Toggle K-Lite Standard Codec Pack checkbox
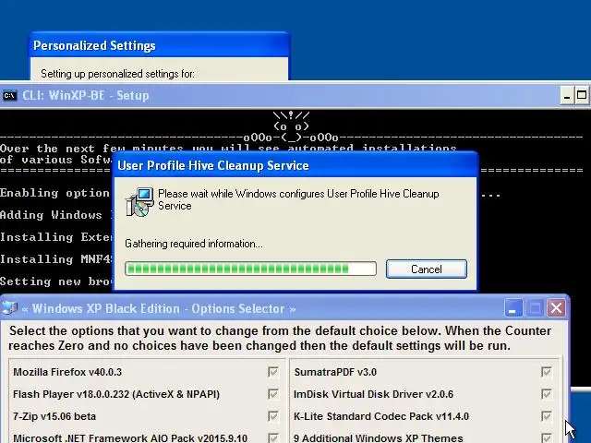The height and width of the screenshot is (443, 591). click(x=546, y=416)
